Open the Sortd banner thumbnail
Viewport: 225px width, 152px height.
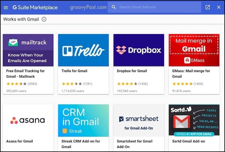(x=194, y=120)
